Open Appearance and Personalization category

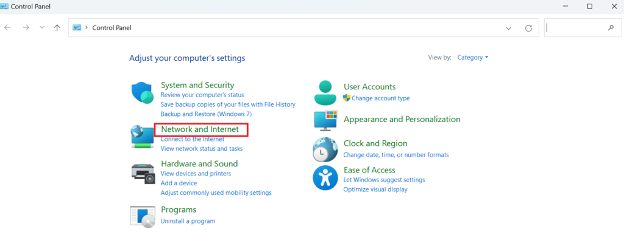[x=402, y=119]
